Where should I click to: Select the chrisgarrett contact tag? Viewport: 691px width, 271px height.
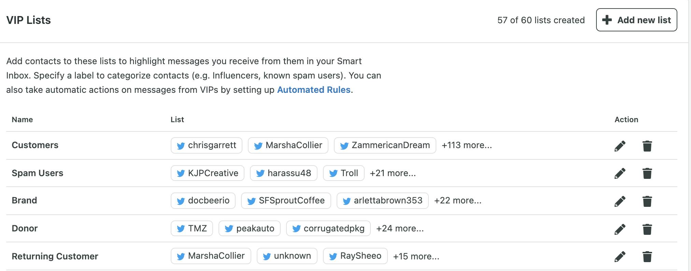pyautogui.click(x=207, y=145)
